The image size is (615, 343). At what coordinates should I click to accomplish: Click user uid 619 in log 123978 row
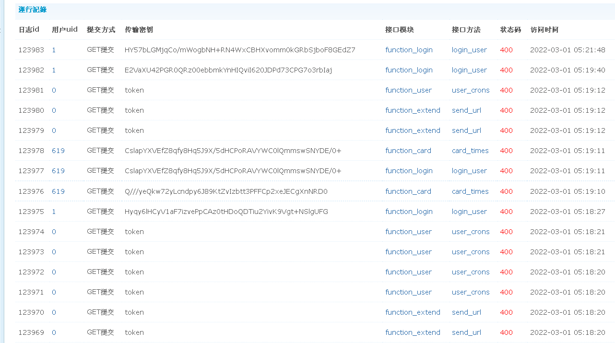click(58, 151)
